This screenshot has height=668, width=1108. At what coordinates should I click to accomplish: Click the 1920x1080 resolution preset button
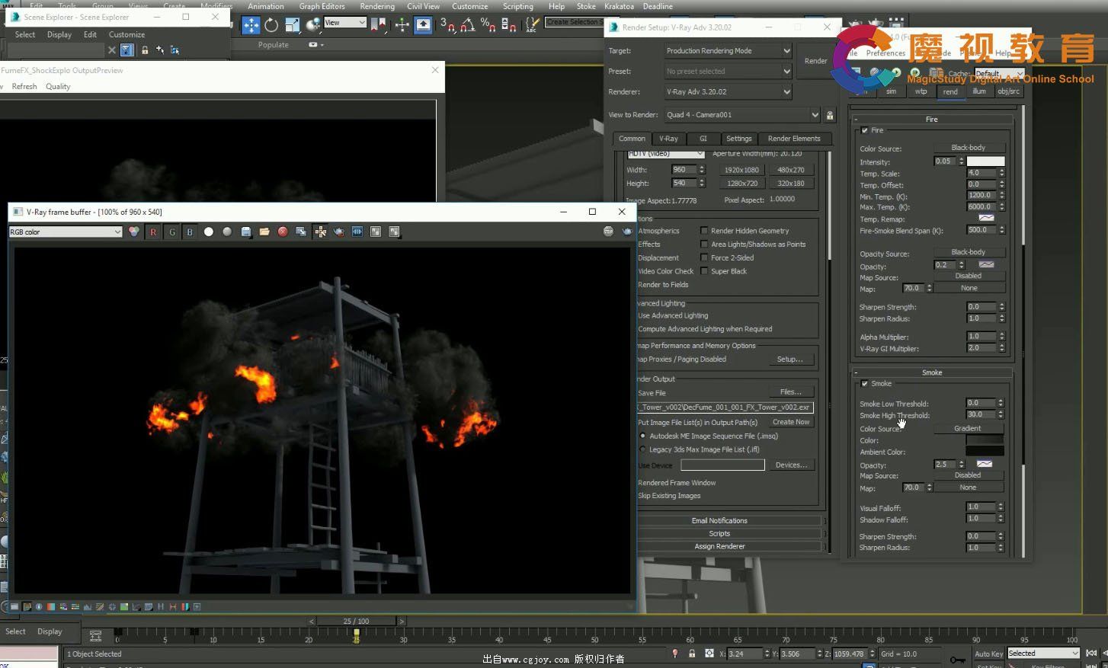tap(741, 171)
